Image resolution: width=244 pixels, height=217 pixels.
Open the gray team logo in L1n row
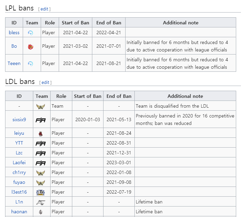41,202
